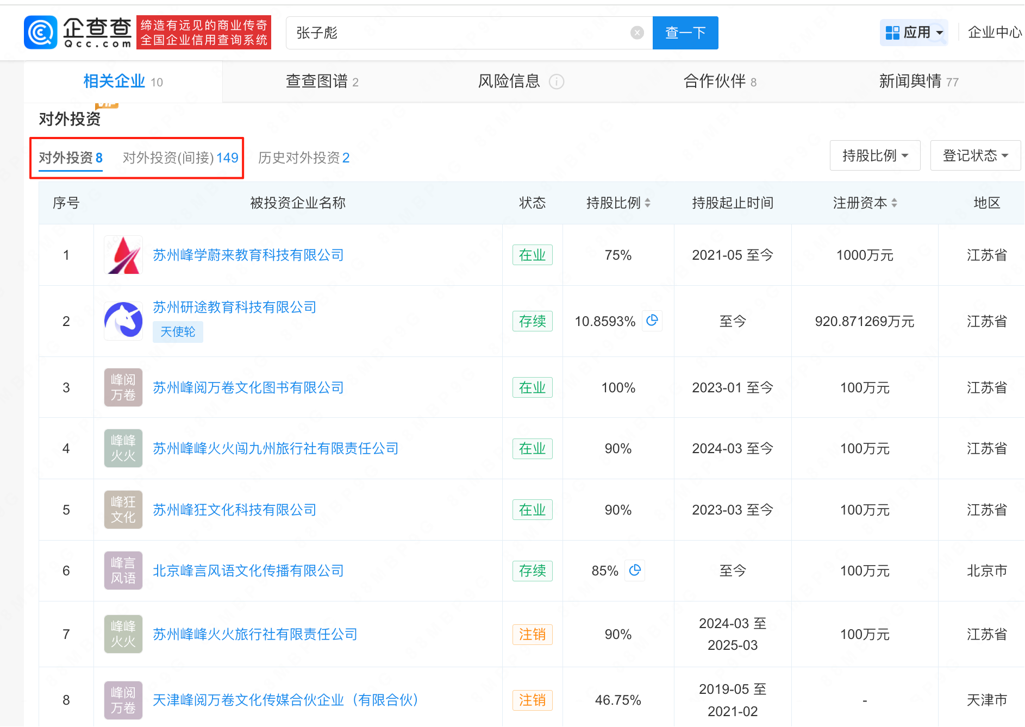The height and width of the screenshot is (727, 1025).
Task: Click the 注销 status tag in row 8
Action: pos(532,700)
